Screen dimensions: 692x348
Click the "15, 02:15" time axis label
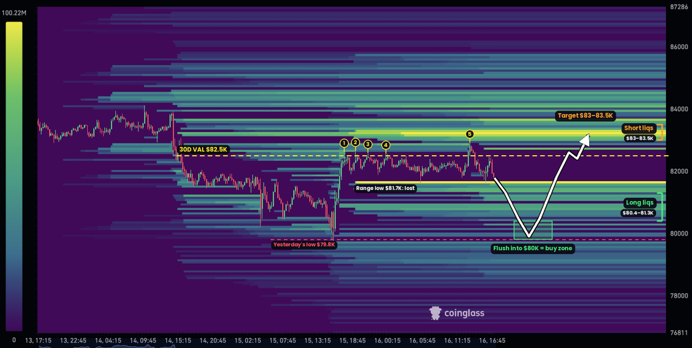[248, 340]
